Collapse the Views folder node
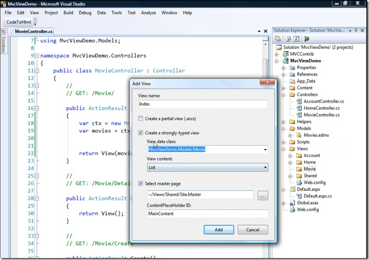 click(283, 149)
